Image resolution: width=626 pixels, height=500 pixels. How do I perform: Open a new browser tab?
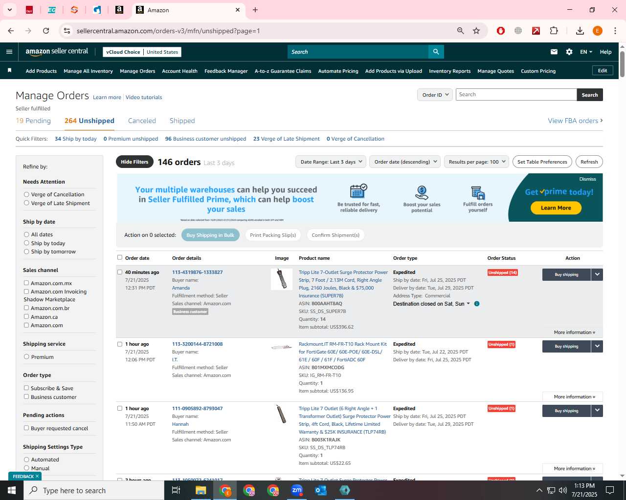(x=255, y=10)
